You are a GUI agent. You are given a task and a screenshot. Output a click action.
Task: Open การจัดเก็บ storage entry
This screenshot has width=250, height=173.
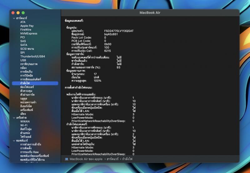26,72
